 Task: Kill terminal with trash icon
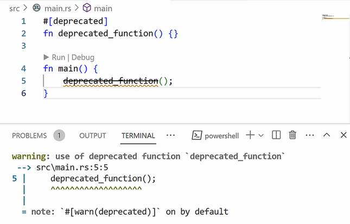pos(292,135)
